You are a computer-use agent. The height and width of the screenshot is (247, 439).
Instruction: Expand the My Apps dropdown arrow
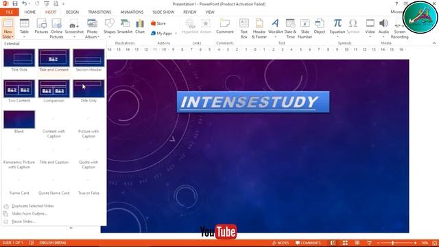pos(176,34)
